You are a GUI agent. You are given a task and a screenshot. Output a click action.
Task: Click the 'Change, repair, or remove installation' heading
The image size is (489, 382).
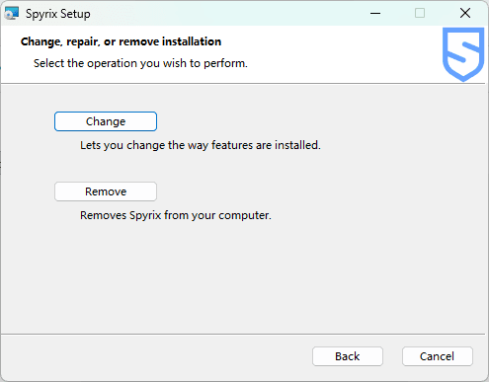(x=121, y=41)
